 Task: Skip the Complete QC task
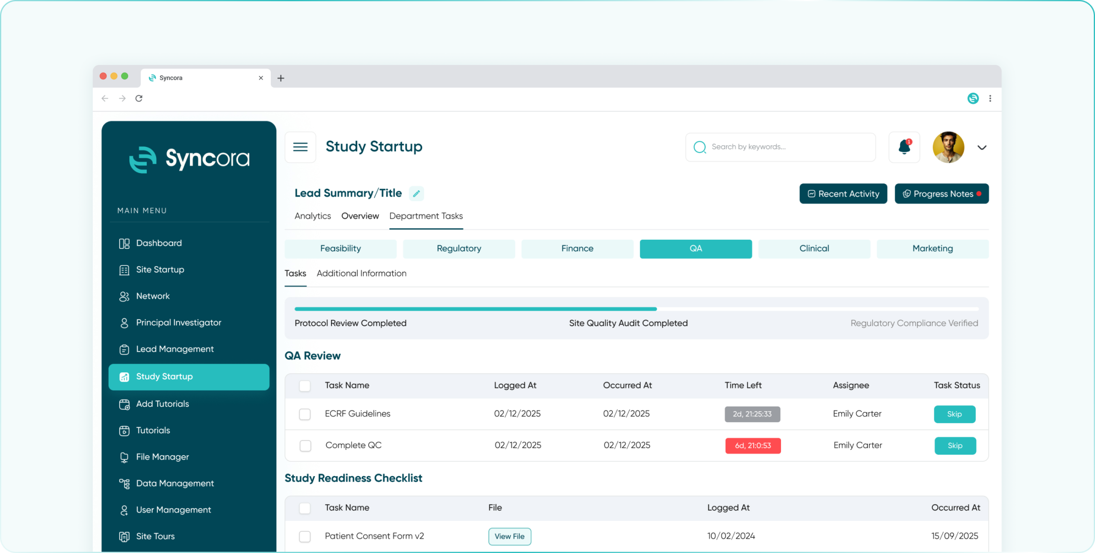pos(955,446)
